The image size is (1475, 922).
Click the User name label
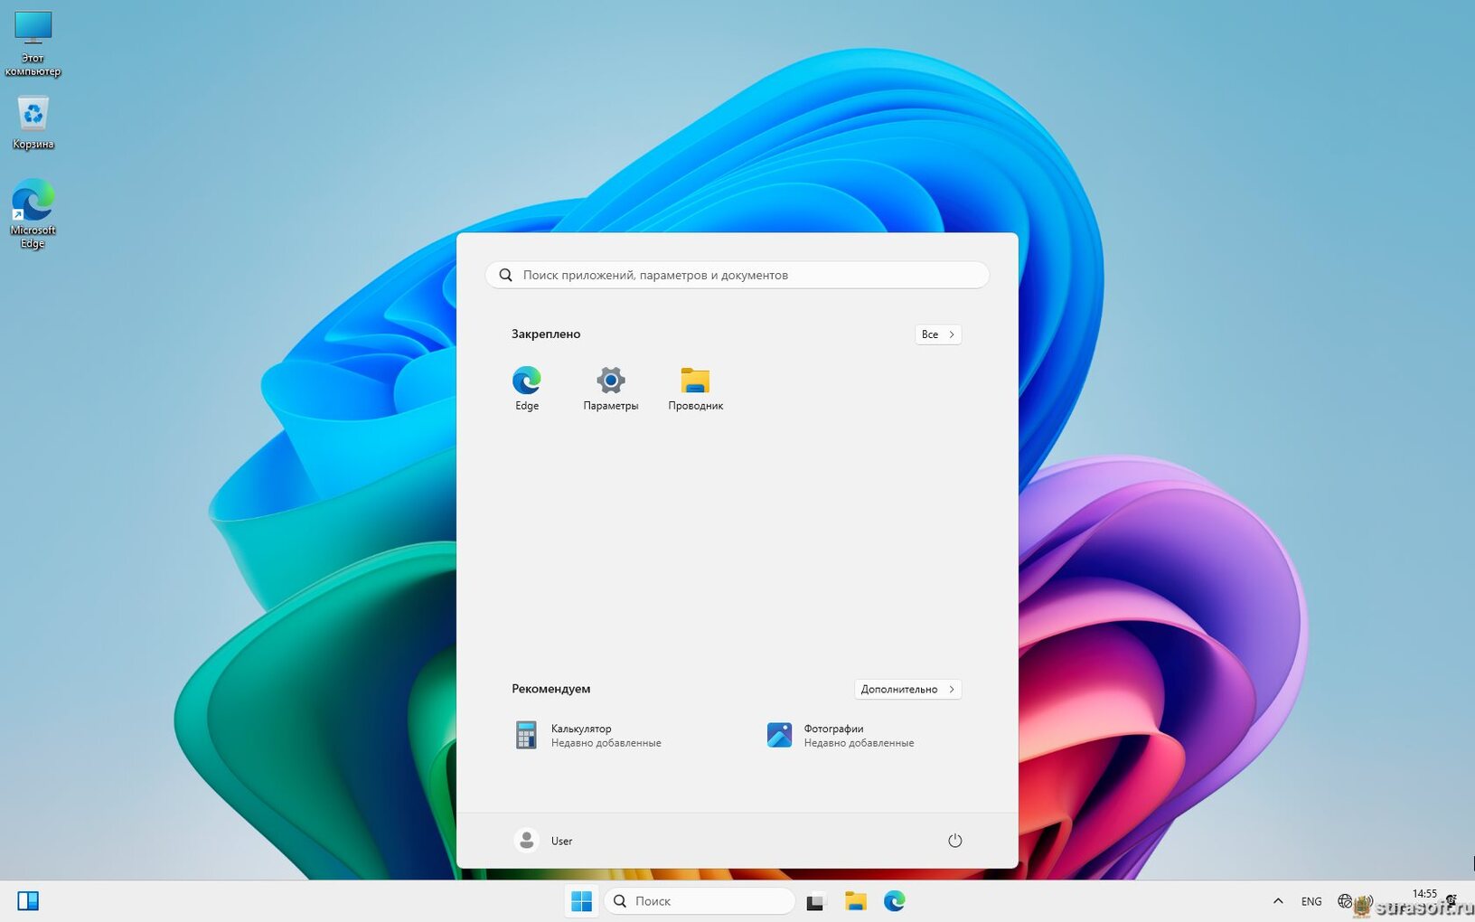[561, 842]
